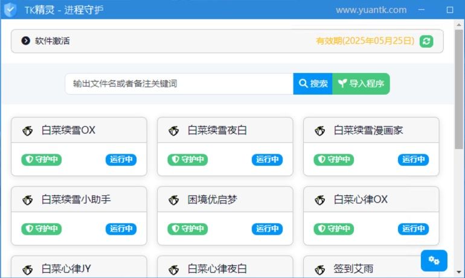Image resolution: width=465 pixels, height=278 pixels.
Task: Click the program icon of 白菜续雪漫画家
Action: 320,131
